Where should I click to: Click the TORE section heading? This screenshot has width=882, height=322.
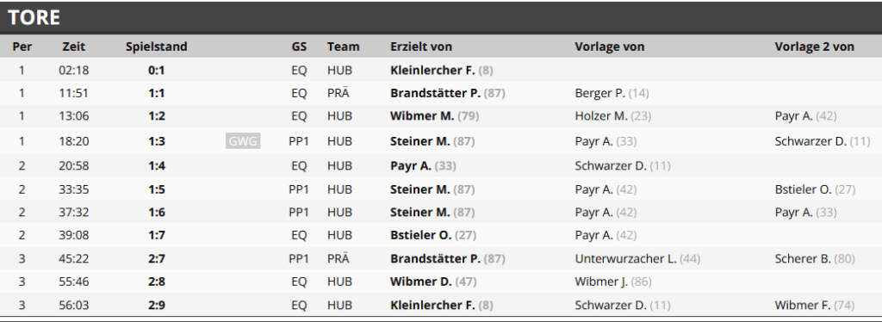point(34,17)
